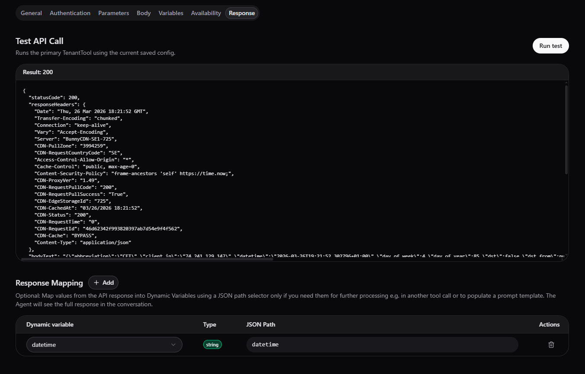
Task: Click the vertical scrollbar in result panel
Action: [566, 129]
